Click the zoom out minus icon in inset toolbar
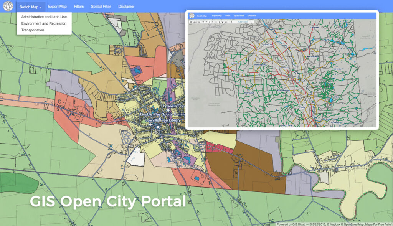Screen dimensions: 393x226 206,22
